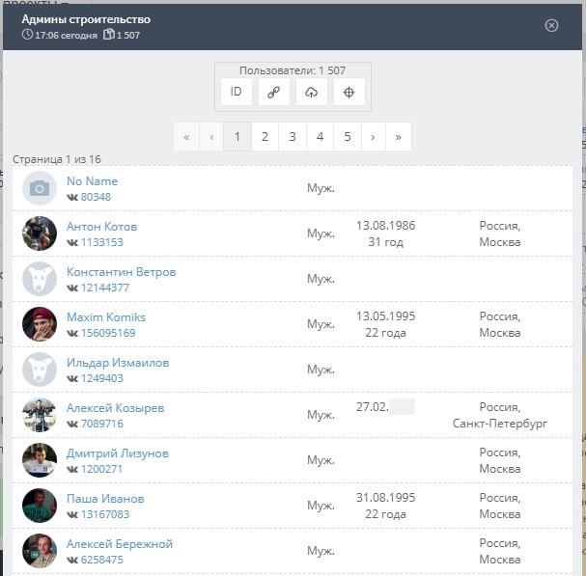Jump to the first page arrow

coord(186,137)
